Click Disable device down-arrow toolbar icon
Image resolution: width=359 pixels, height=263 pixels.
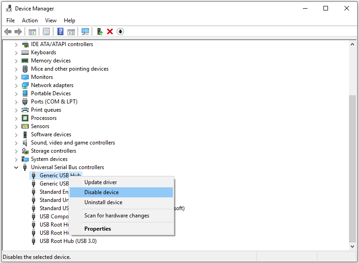click(x=120, y=31)
